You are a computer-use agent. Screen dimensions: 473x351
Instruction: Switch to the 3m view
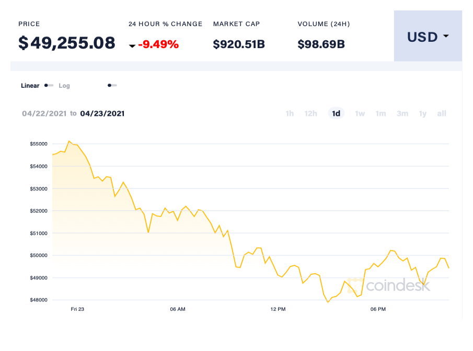(x=402, y=113)
